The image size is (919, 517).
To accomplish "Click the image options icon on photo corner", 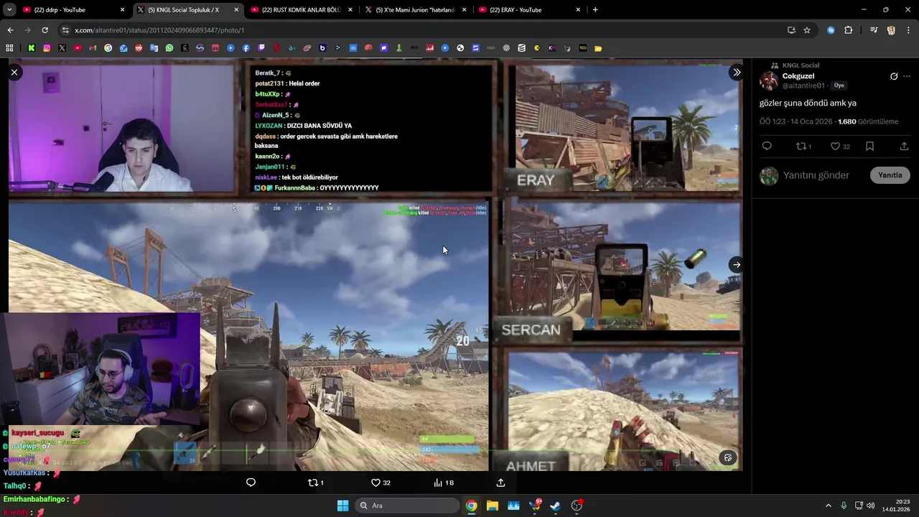I will tap(728, 457).
